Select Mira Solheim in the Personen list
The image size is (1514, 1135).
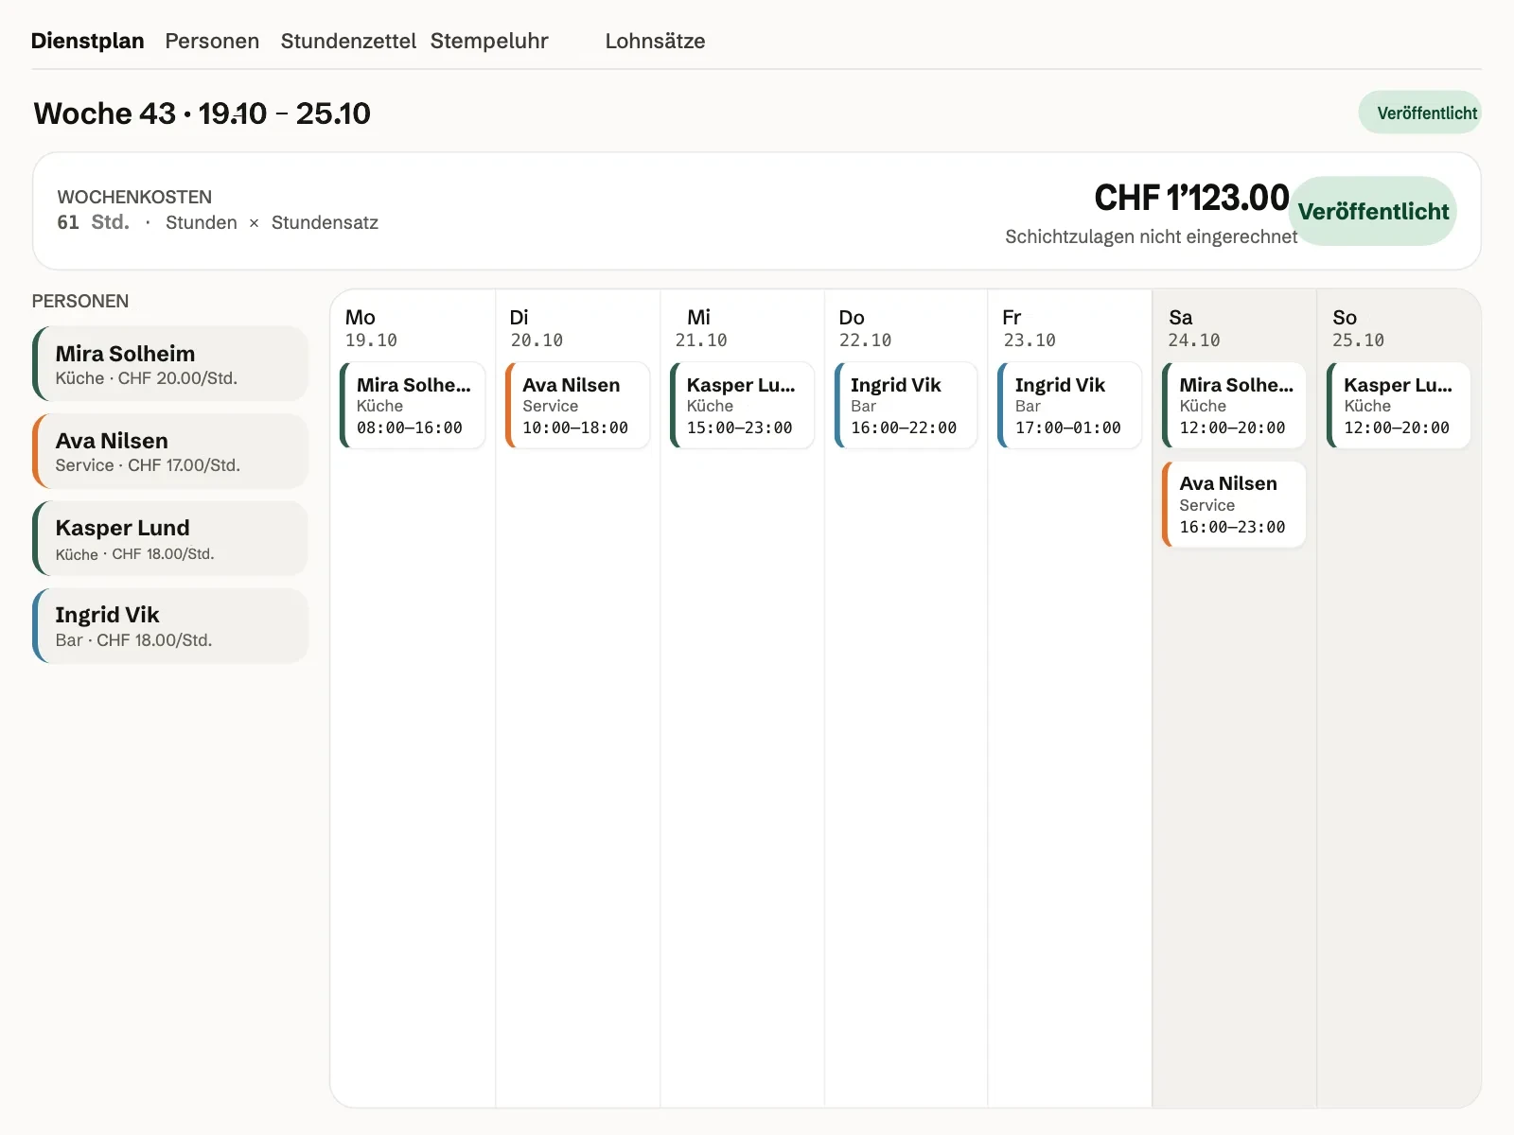point(170,364)
